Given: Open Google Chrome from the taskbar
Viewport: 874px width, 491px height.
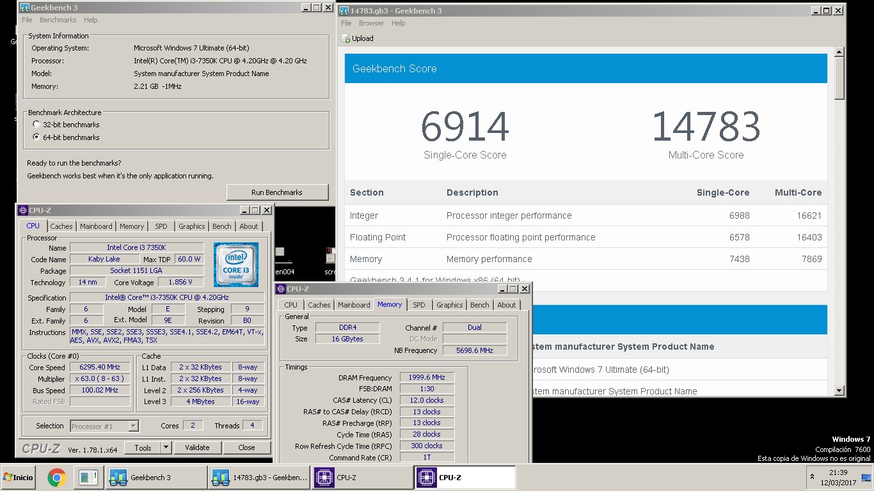Looking at the screenshot, I should click(57, 477).
